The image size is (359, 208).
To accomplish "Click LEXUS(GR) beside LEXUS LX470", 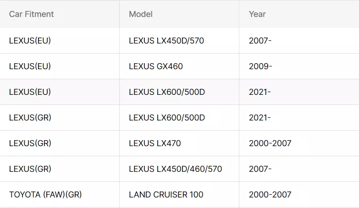I will [30, 143].
